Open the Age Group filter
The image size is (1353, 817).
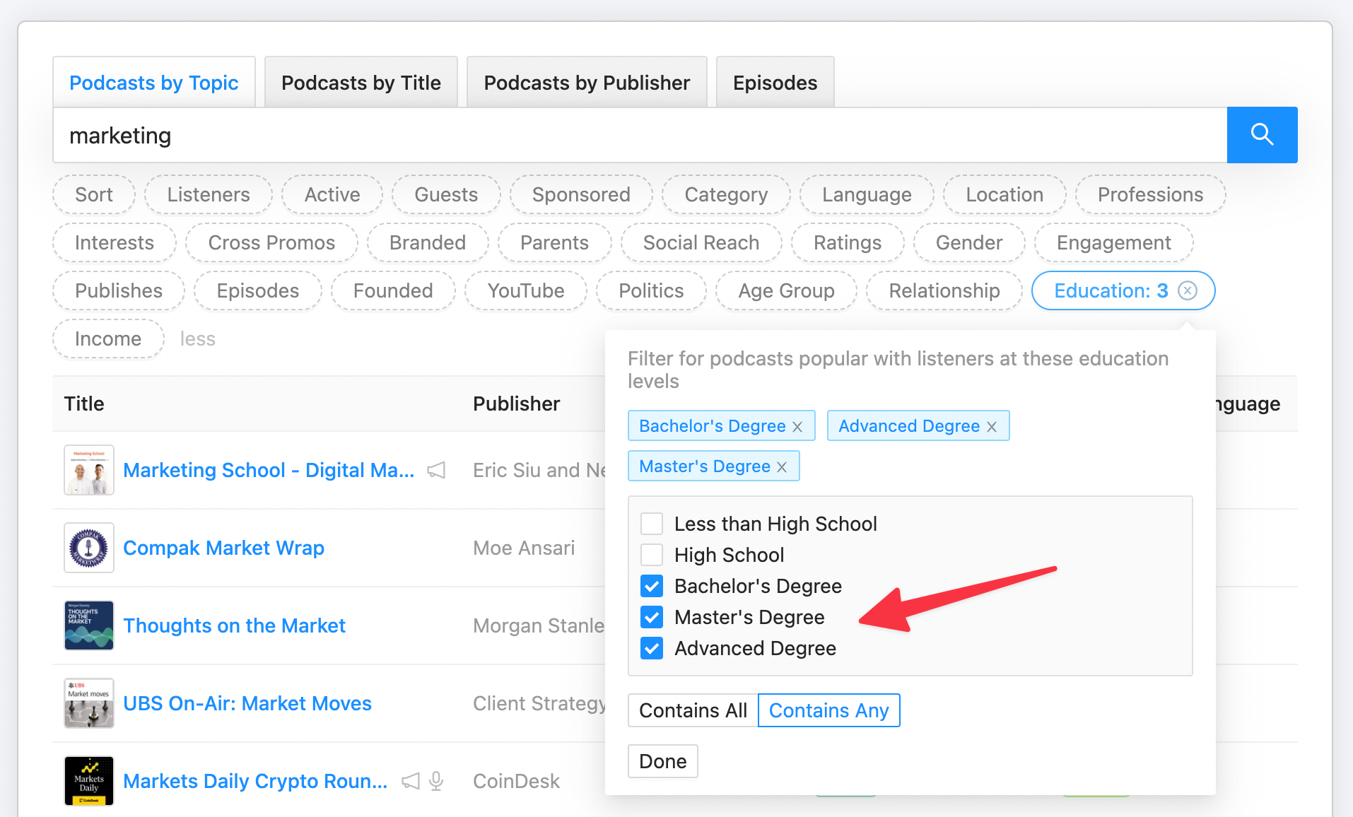pos(786,290)
